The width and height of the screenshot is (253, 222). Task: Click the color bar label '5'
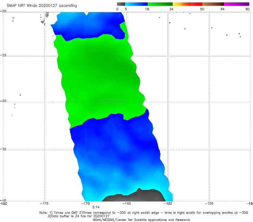click(x=126, y=9)
